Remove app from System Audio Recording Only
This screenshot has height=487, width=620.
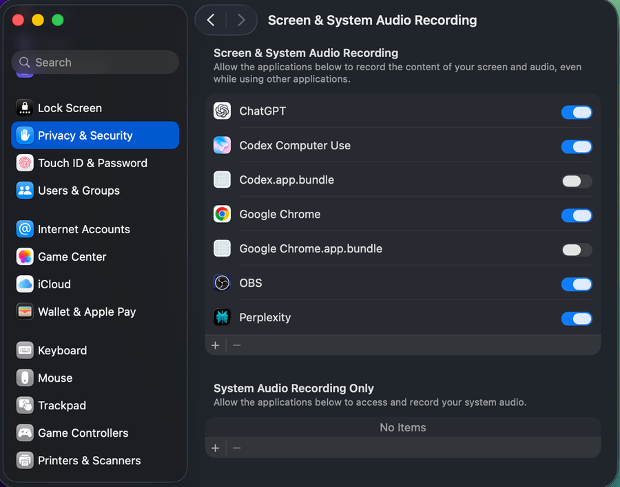tap(237, 448)
